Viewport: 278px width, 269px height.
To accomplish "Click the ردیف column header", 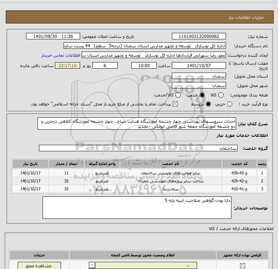I will (262, 164).
